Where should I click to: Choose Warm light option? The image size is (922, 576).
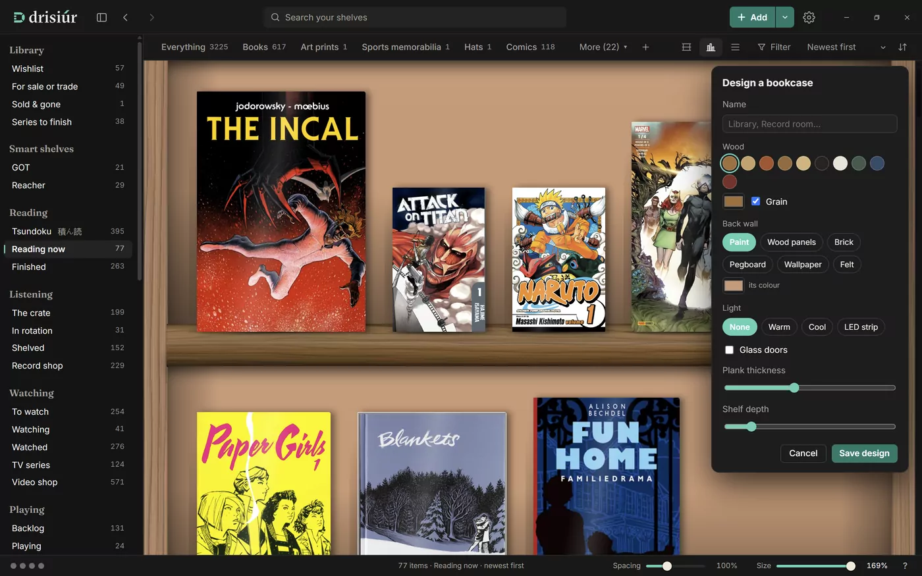coord(779,327)
